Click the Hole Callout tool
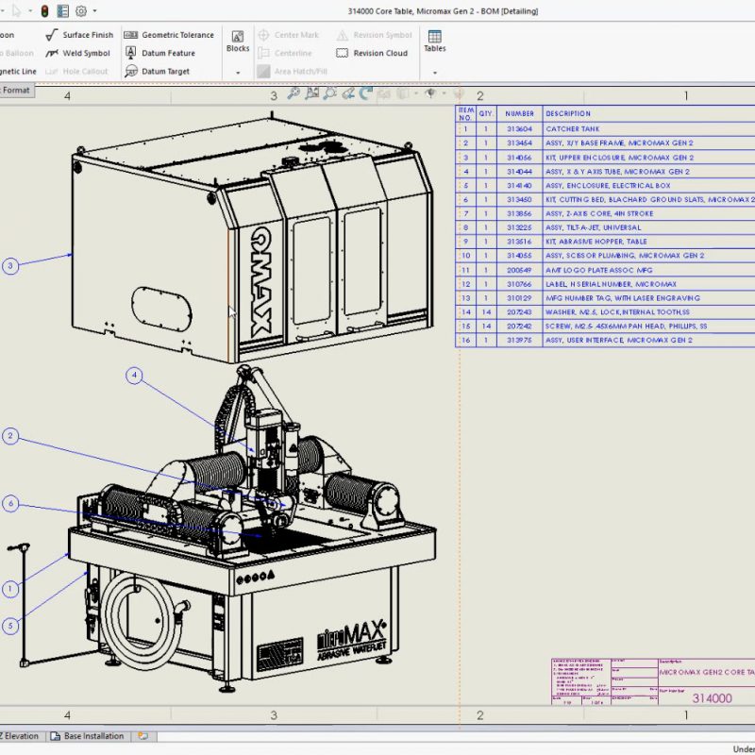755x755 pixels. click(x=76, y=72)
